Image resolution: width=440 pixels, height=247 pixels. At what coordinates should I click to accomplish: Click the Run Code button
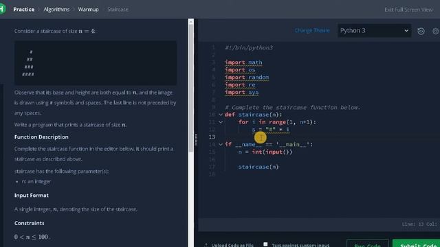click(x=368, y=243)
